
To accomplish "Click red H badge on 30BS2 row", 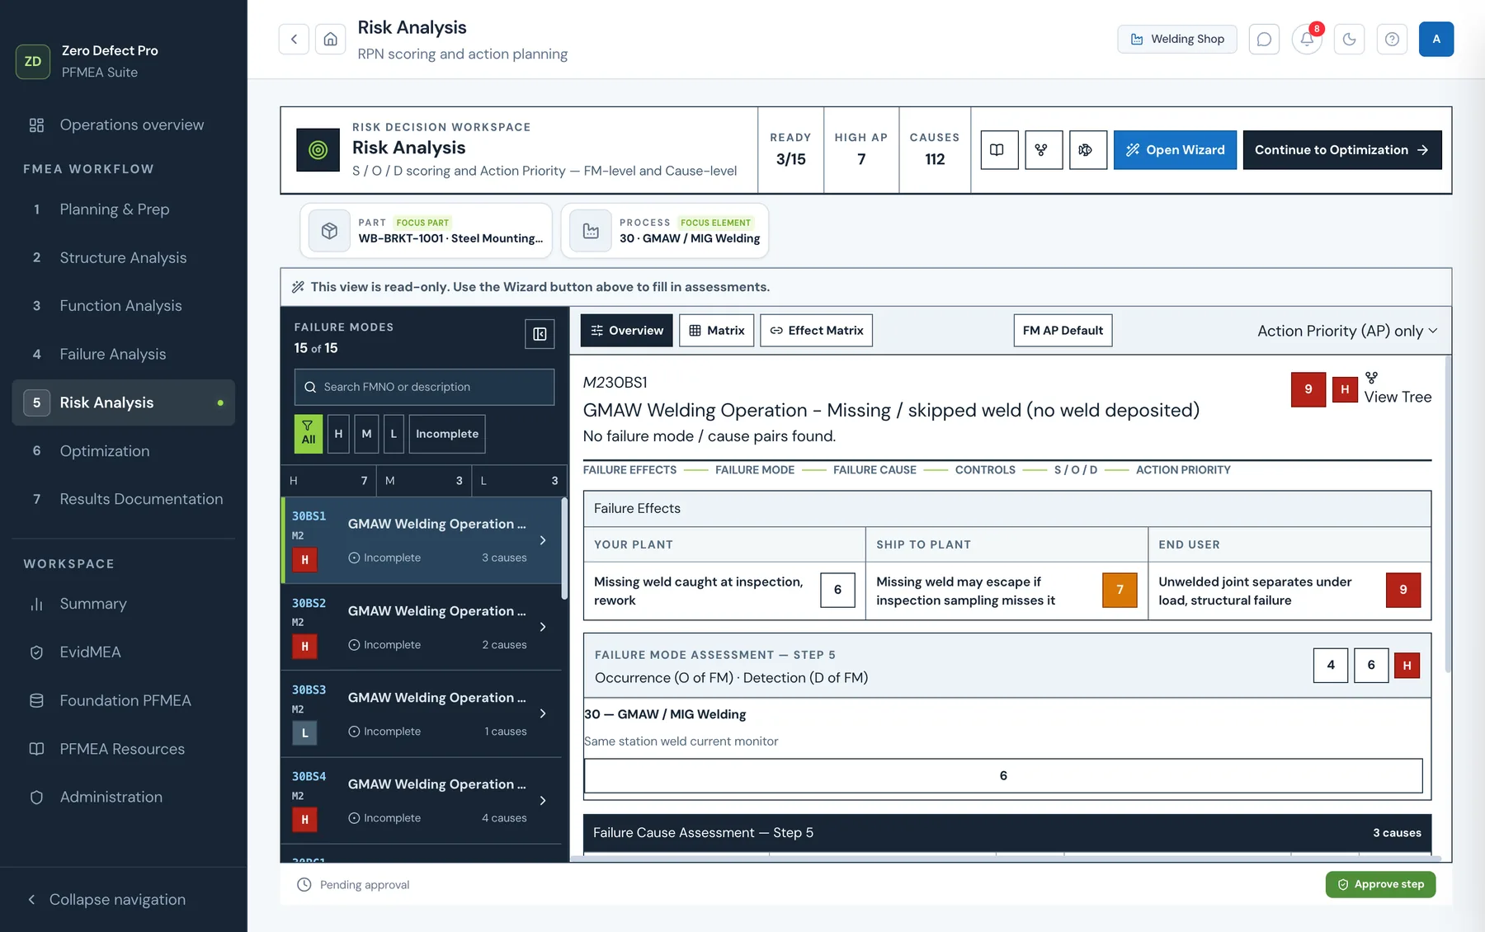I will [304, 647].
